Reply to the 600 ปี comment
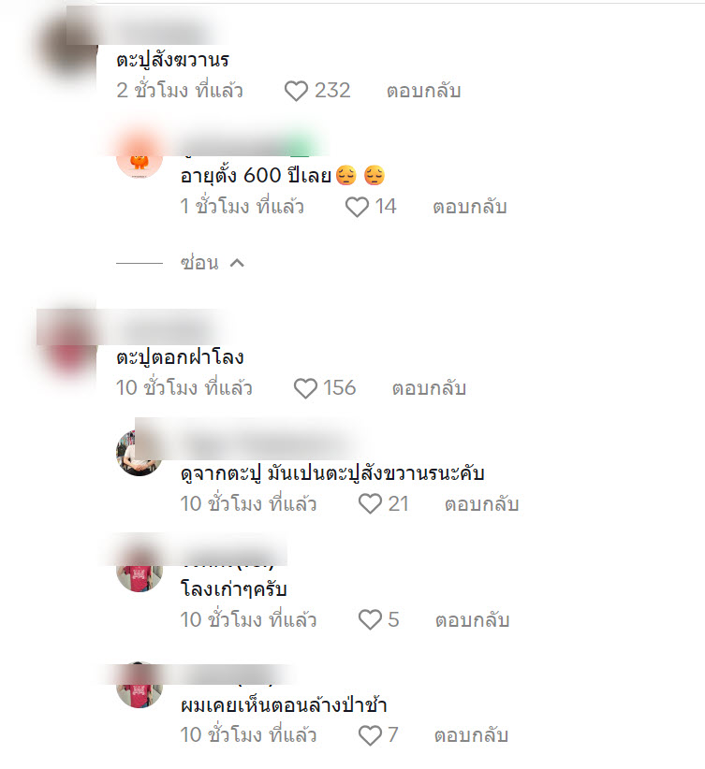Image resolution: width=705 pixels, height=769 pixels. coord(470,207)
